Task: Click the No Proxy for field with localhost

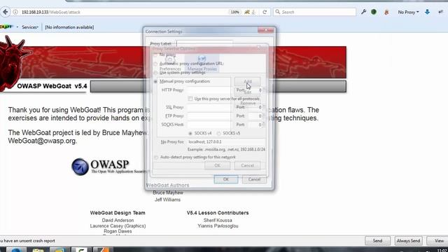Action: [x=226, y=141]
